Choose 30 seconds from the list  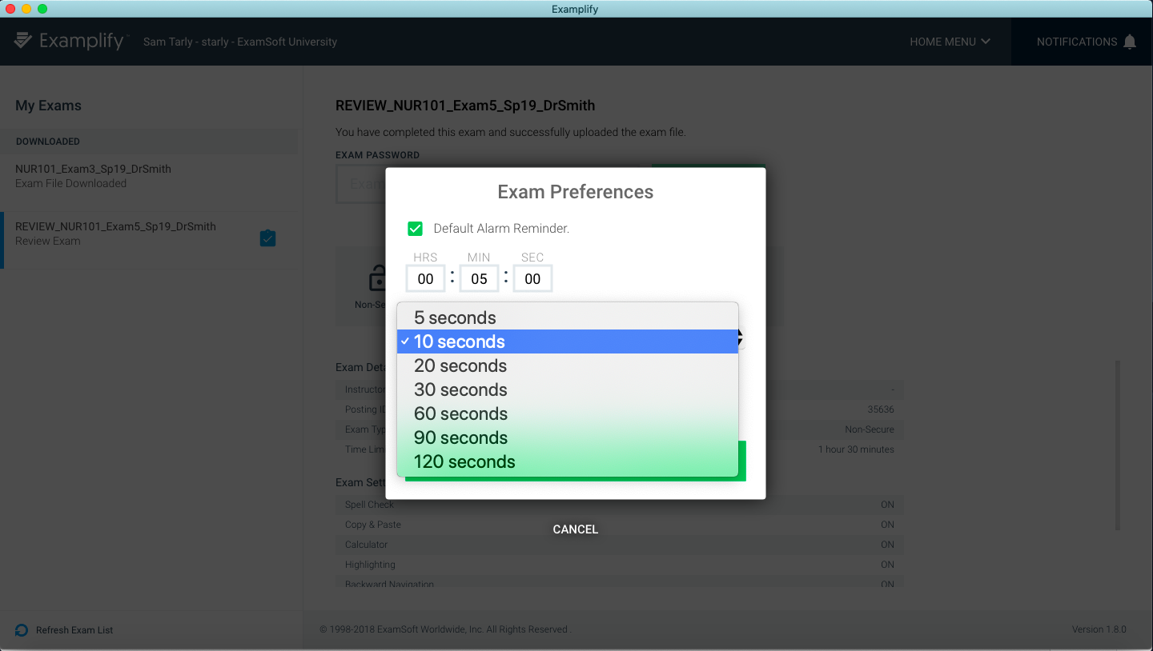click(568, 389)
